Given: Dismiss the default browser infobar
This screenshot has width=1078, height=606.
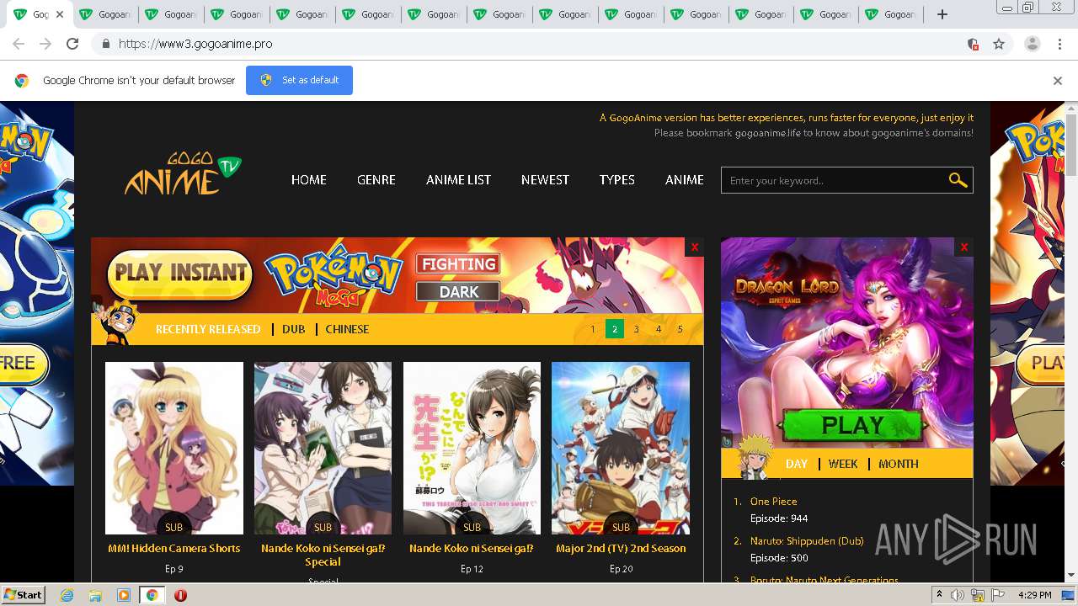Looking at the screenshot, I should [x=1057, y=81].
